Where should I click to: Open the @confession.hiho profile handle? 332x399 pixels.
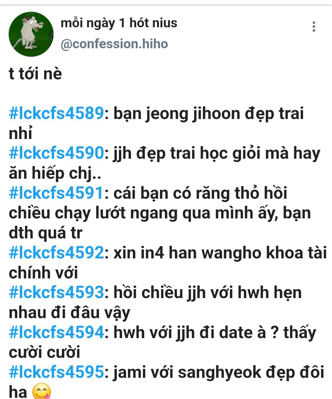pos(114,44)
